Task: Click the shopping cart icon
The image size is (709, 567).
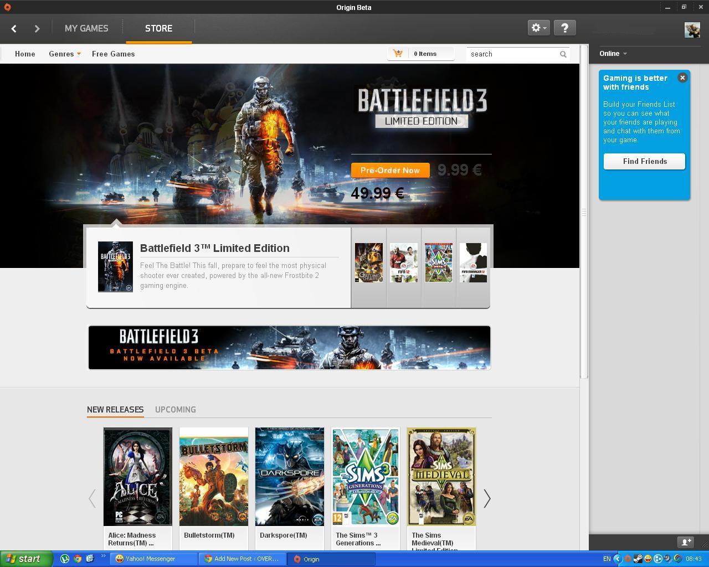Action: pos(398,54)
